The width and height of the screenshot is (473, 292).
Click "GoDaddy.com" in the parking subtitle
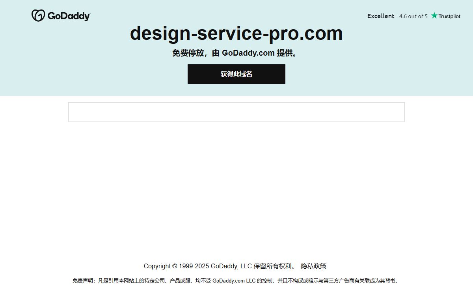click(248, 53)
